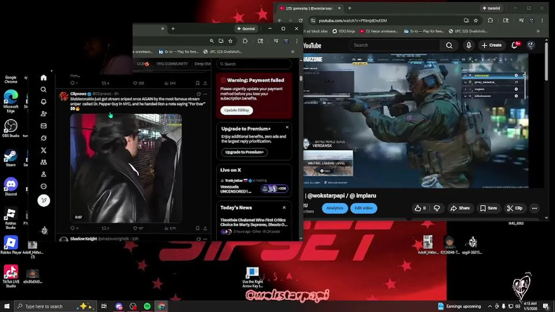Open Grok icon in X sidebar
This screenshot has height=312, width=555.
pos(43,138)
